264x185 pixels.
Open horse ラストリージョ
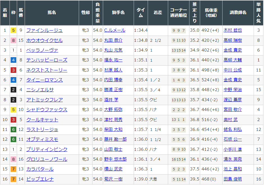coord(42,129)
